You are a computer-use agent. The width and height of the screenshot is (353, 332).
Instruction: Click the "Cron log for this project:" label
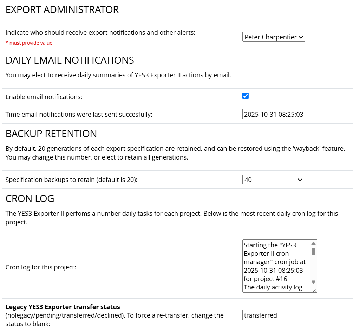(x=41, y=267)
